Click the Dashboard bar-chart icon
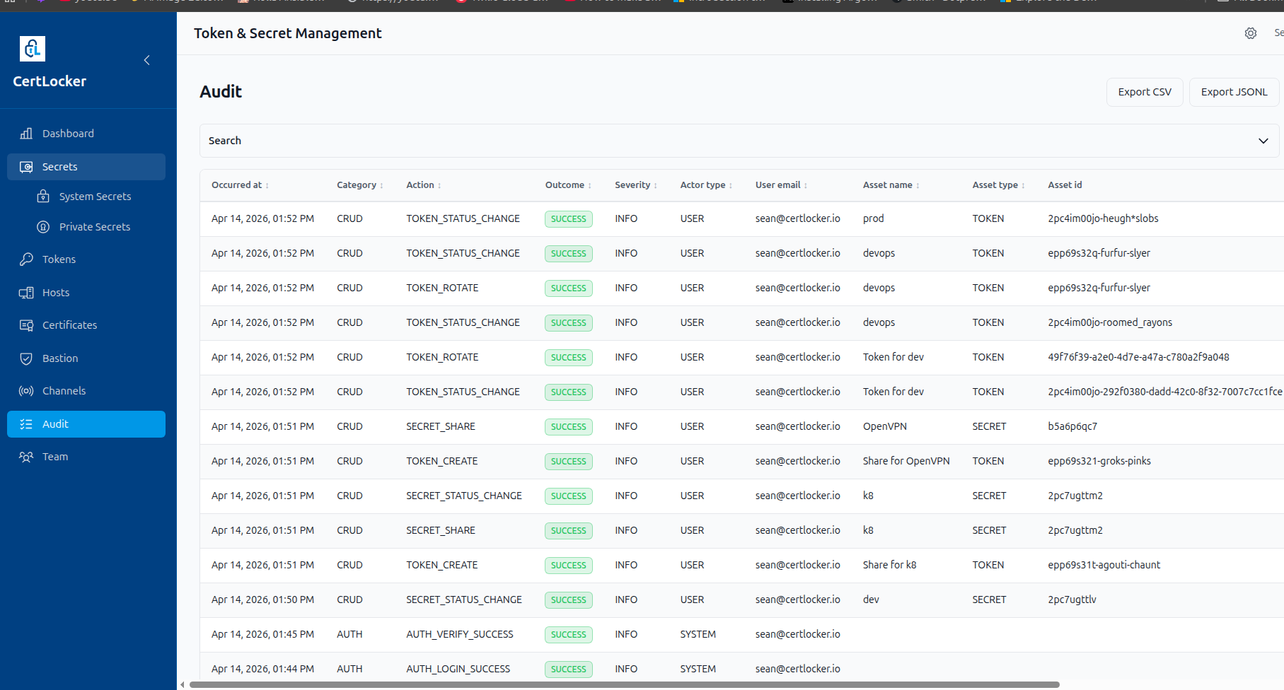1284x690 pixels. click(26, 134)
